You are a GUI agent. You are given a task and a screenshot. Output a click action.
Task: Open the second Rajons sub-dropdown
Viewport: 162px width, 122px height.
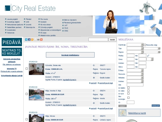pos(152,52)
